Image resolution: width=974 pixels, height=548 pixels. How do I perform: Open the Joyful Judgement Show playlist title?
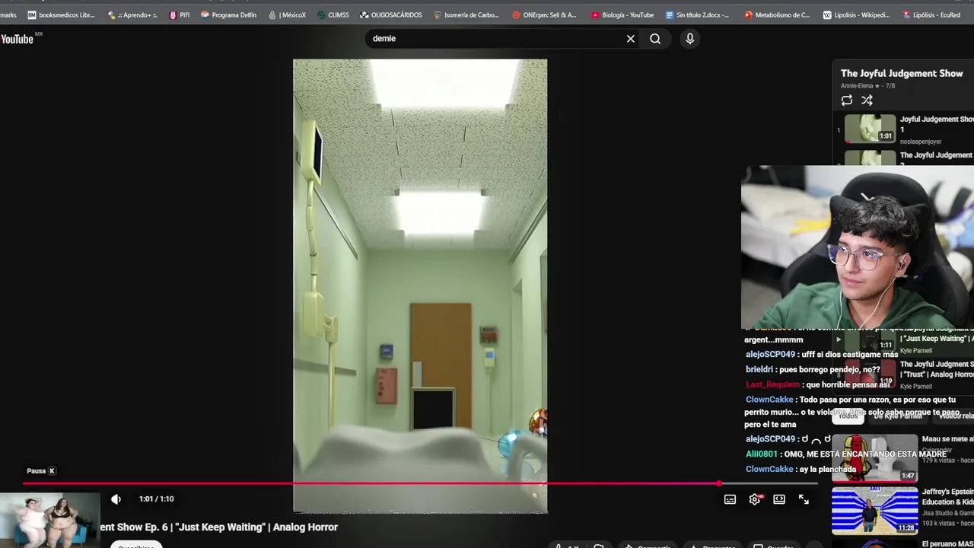point(902,73)
